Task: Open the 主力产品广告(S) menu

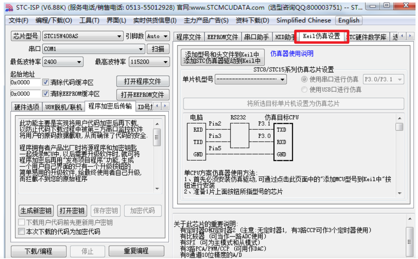Action: pos(206,21)
